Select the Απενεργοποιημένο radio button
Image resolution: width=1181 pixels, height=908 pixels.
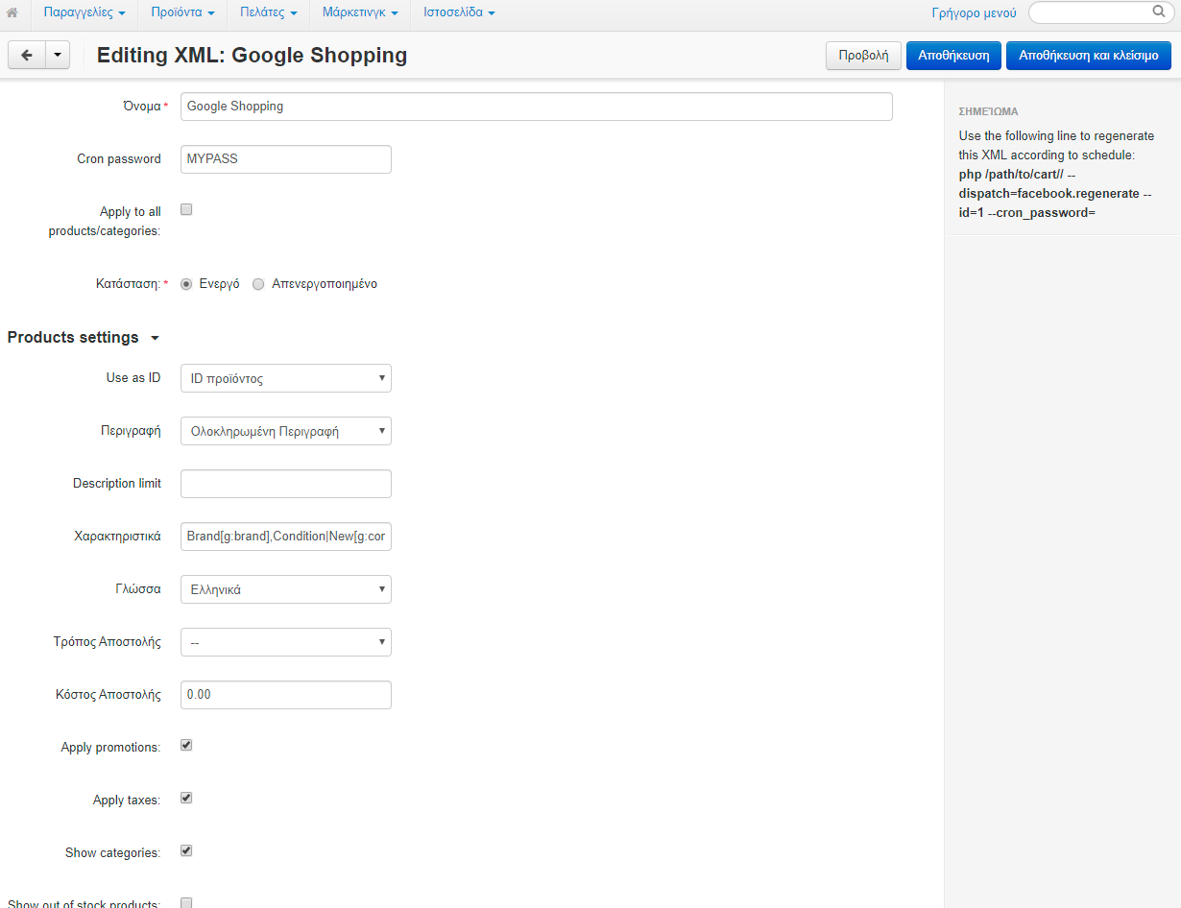258,284
